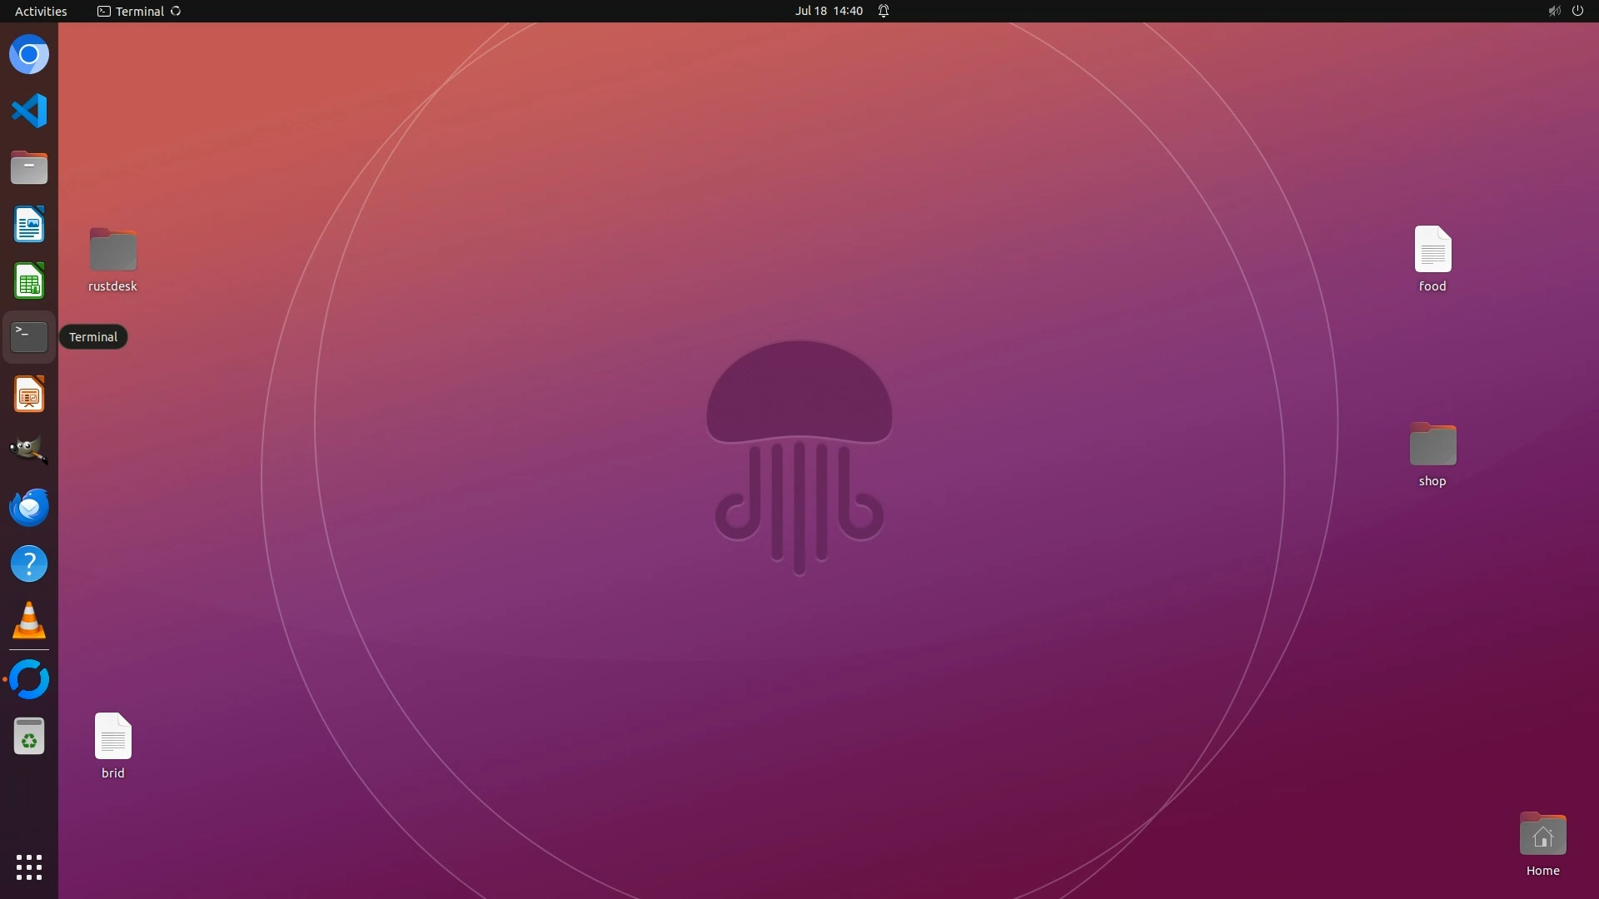Launch LibreOffice Impress from dock
Screen dimensions: 1599x899
tap(29, 394)
